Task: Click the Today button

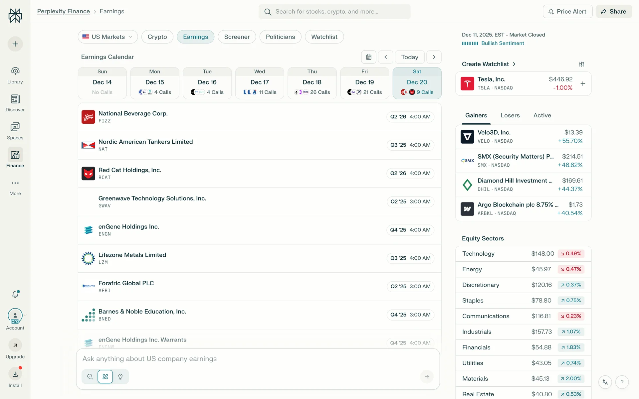Action: tap(409, 57)
